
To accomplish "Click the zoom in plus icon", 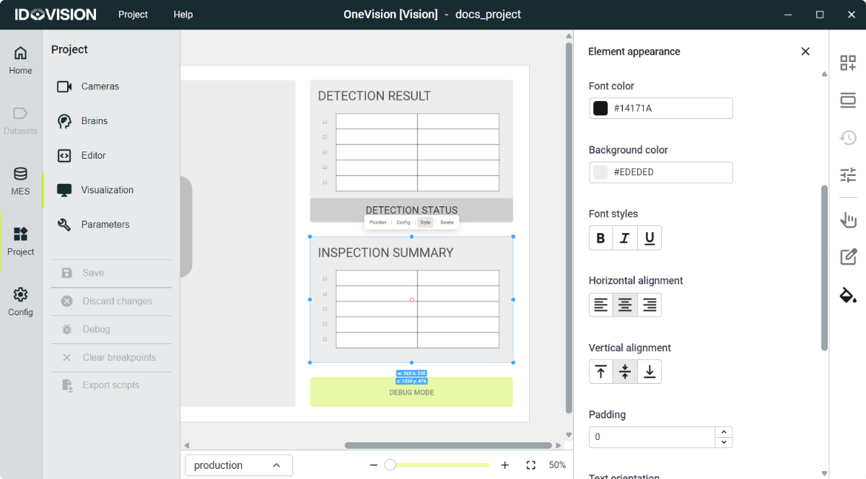I will pos(505,465).
